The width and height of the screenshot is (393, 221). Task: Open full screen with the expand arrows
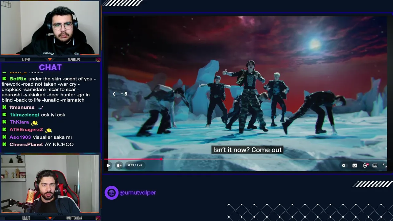tap(385, 165)
